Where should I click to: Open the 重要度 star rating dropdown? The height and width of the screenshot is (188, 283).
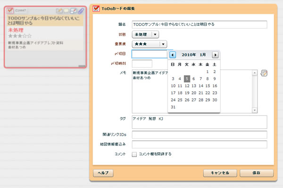150,44
